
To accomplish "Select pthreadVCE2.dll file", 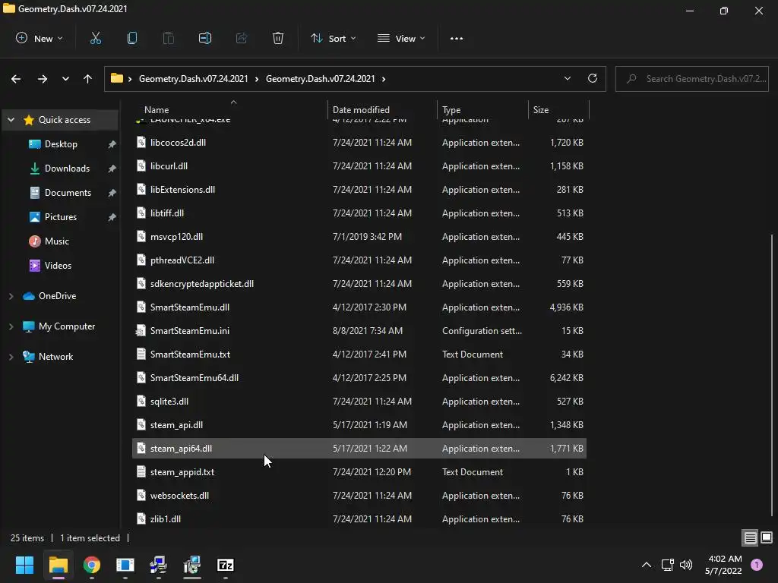I will point(359,260).
